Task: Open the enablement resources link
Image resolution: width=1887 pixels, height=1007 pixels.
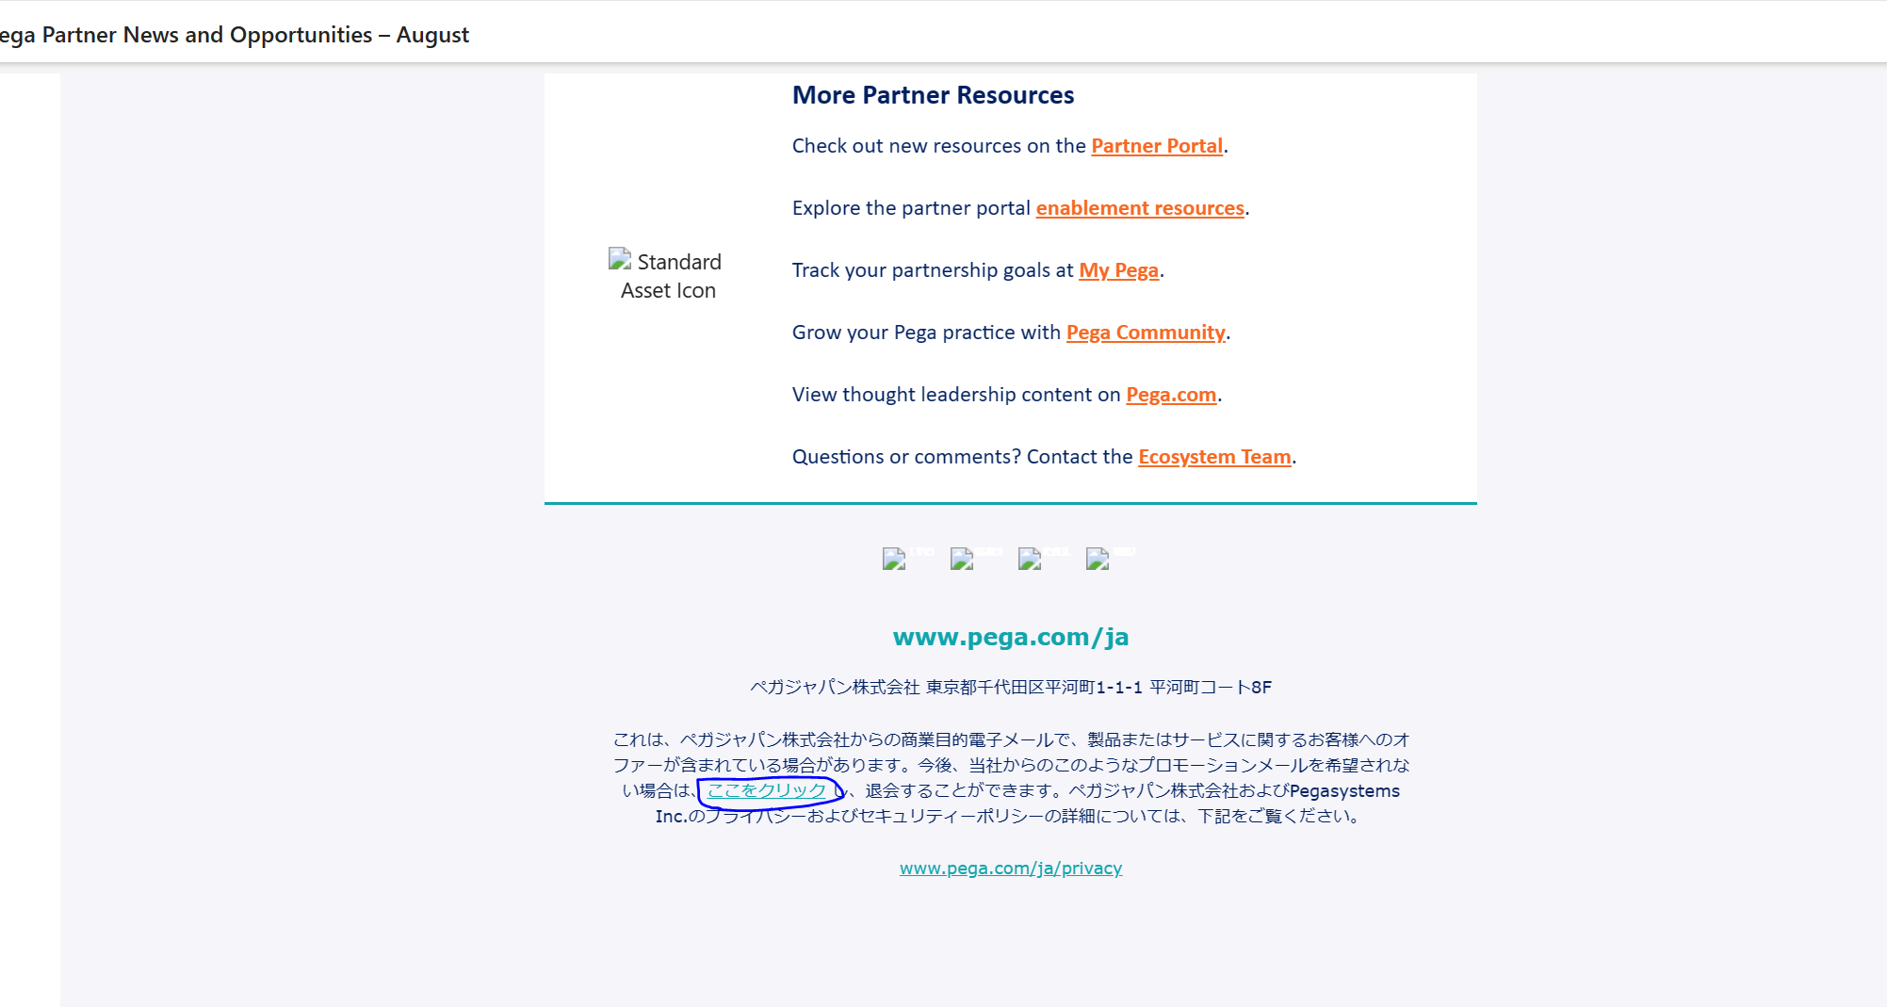Action: pyautogui.click(x=1139, y=208)
